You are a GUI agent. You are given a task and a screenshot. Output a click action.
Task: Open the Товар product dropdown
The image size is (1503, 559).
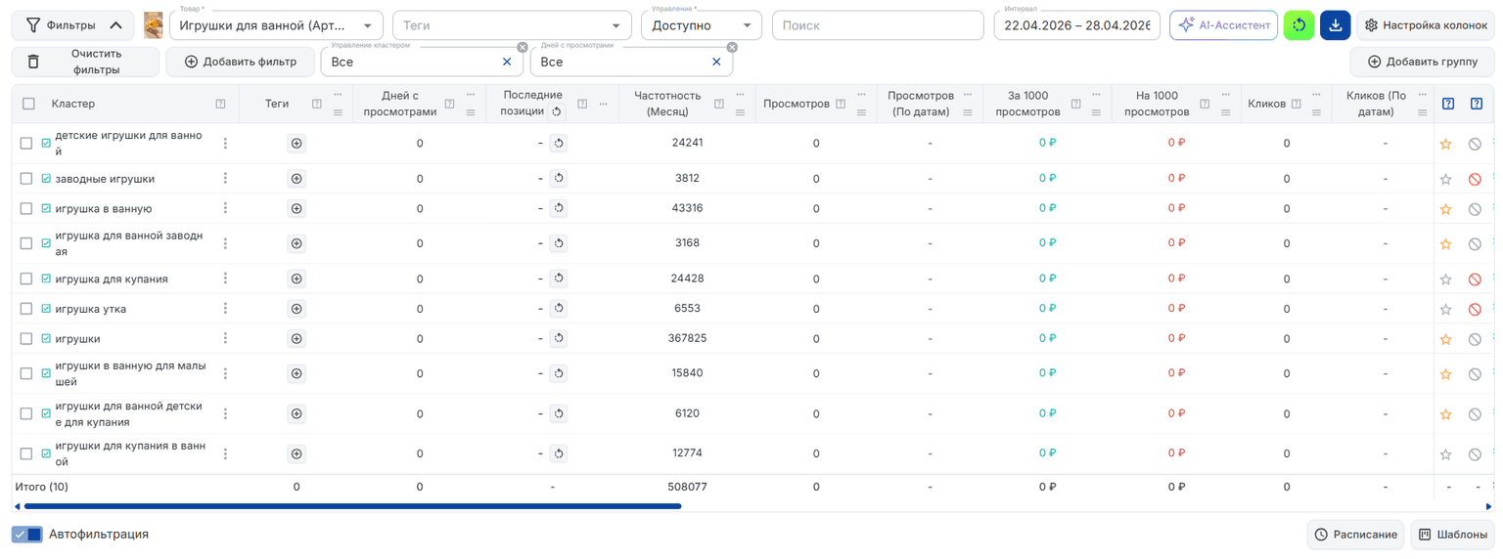tap(276, 25)
